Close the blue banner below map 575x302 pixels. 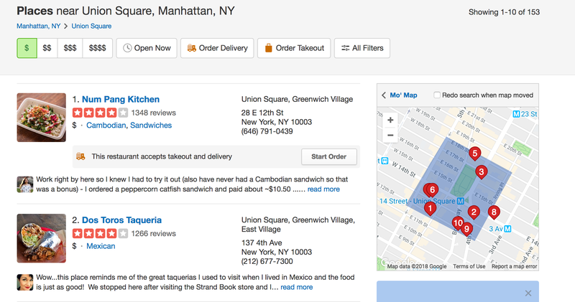[x=528, y=293]
